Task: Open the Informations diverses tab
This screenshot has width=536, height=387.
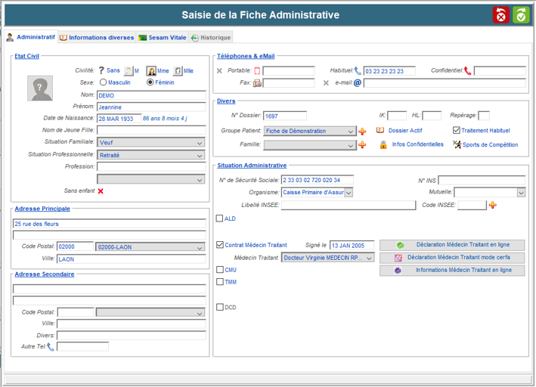Action: [x=97, y=37]
